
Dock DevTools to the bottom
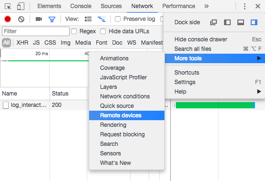point(241,22)
